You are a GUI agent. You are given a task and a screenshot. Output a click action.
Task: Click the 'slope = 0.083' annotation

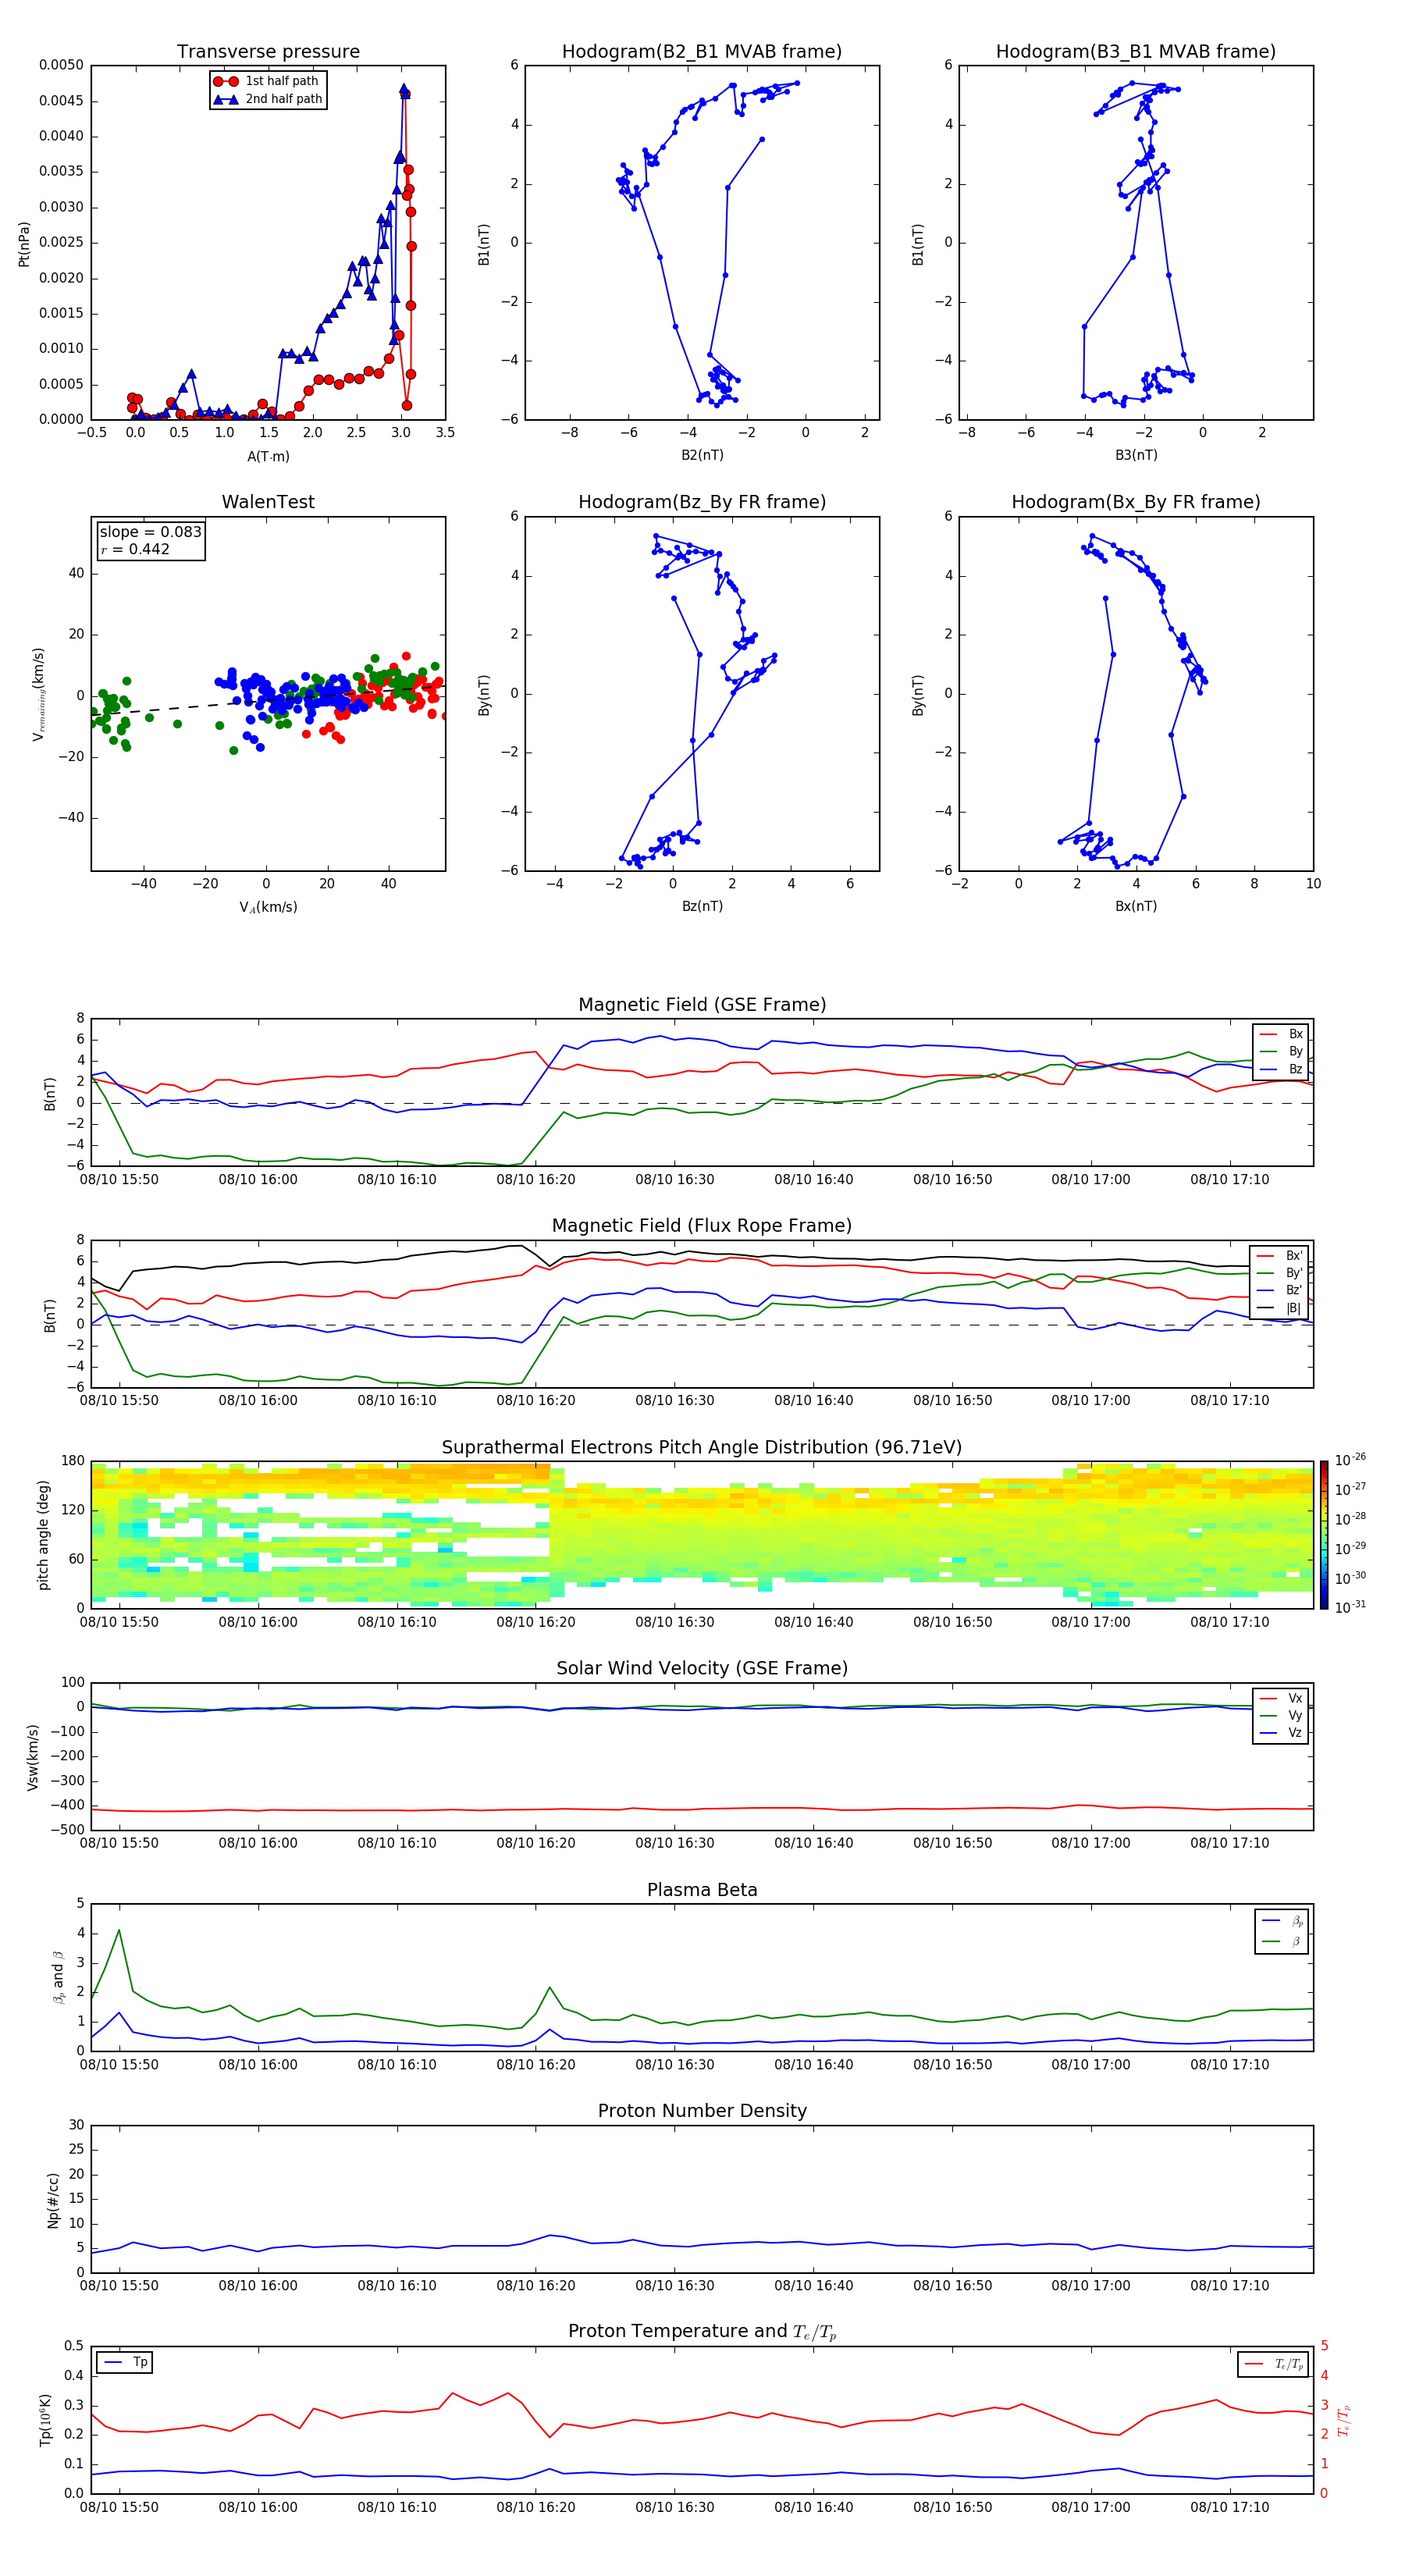coord(150,532)
